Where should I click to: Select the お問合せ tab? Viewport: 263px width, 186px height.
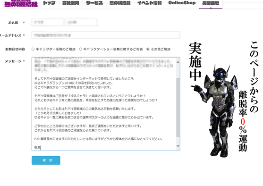[x=211, y=3]
